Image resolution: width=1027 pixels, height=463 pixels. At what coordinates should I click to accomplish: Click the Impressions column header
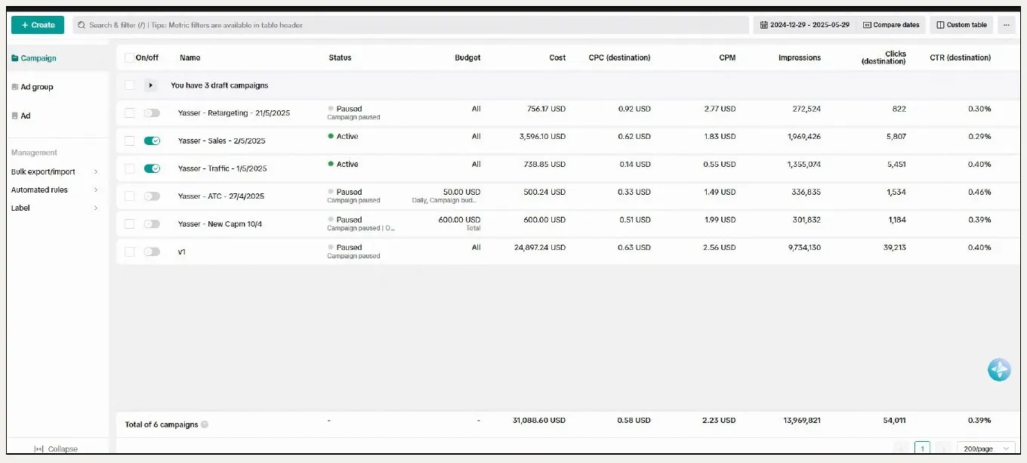pyautogui.click(x=800, y=57)
